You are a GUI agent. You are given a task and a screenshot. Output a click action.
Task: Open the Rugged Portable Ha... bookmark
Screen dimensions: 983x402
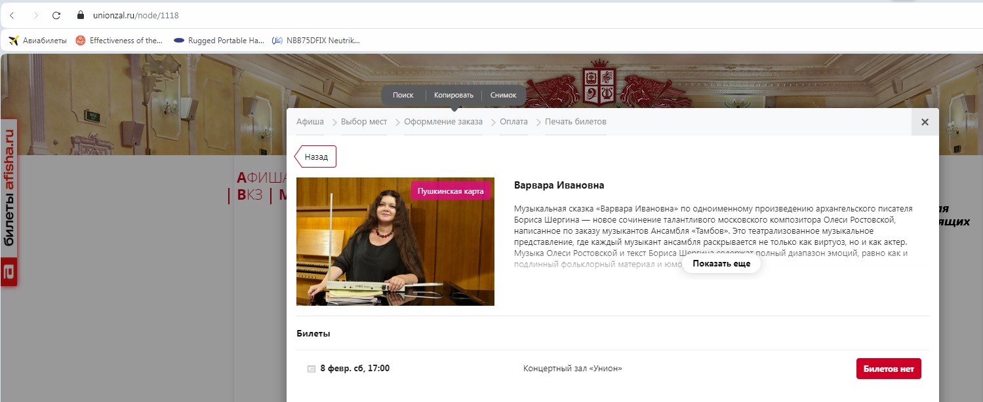pyautogui.click(x=219, y=41)
